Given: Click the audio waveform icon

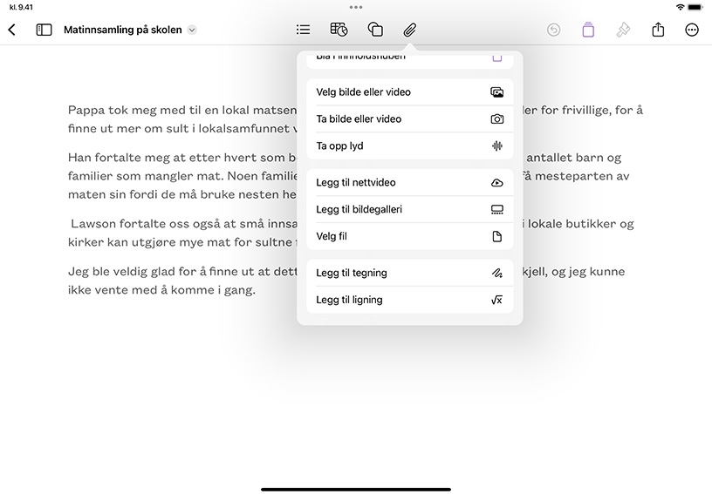Looking at the screenshot, I should 497,145.
